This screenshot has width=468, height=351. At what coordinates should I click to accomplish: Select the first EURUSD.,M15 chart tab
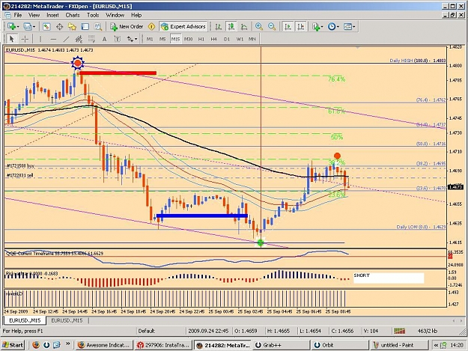click(25, 320)
